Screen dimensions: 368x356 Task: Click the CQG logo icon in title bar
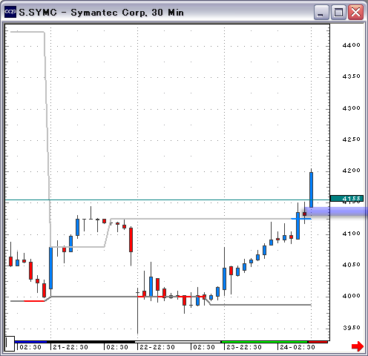pos(10,12)
